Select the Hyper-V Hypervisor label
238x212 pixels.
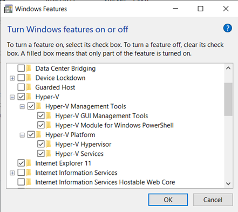click(83, 145)
